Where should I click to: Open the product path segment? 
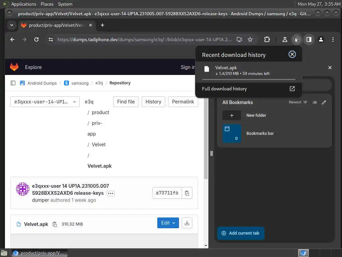point(100,112)
